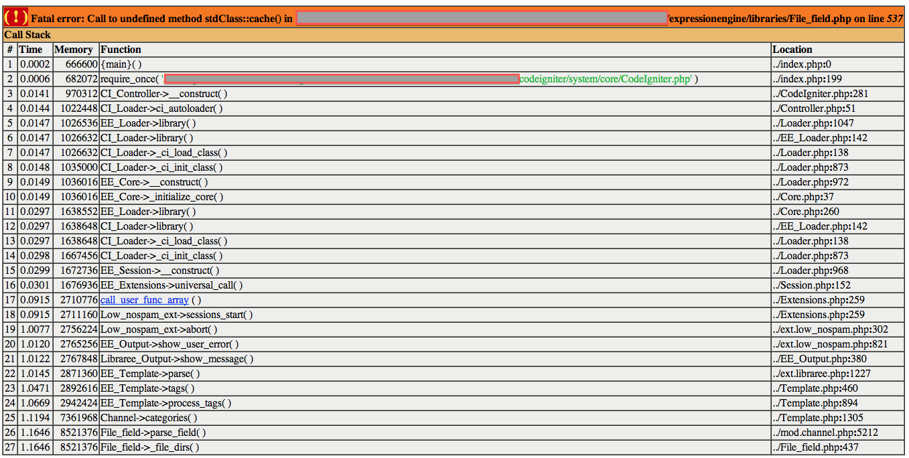Screen dimensions: 909x458
Task: Click the green CodeIgniter.php path in require_once
Action: pyautogui.click(x=606, y=79)
